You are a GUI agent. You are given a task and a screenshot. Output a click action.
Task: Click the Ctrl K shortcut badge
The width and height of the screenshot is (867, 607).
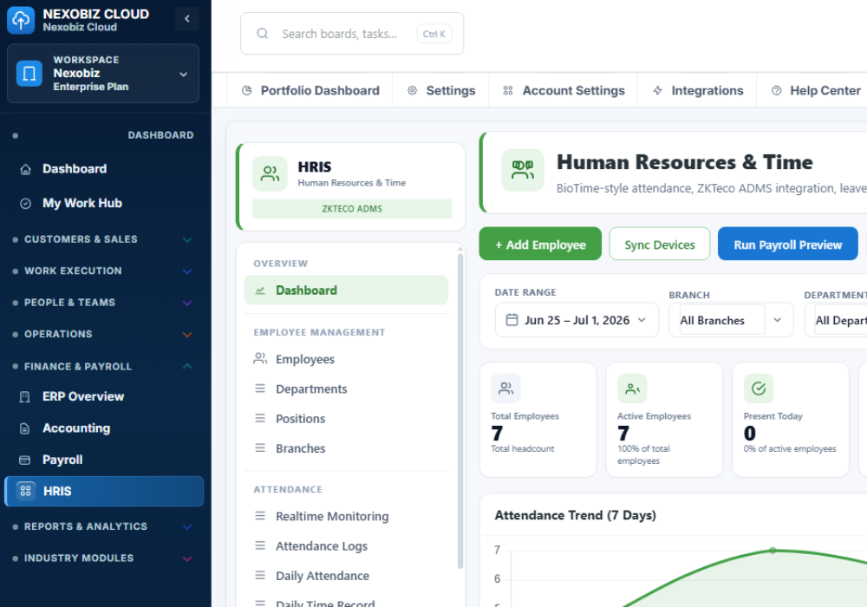coord(434,34)
